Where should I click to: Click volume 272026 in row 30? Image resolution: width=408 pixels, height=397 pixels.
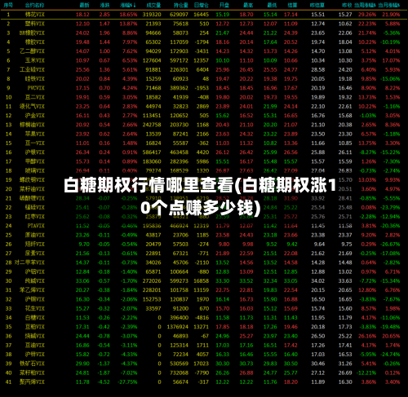tap(152, 281)
